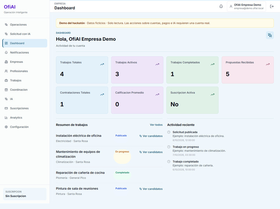View candidates for Instalación eléctrica de oficina

point(151,136)
